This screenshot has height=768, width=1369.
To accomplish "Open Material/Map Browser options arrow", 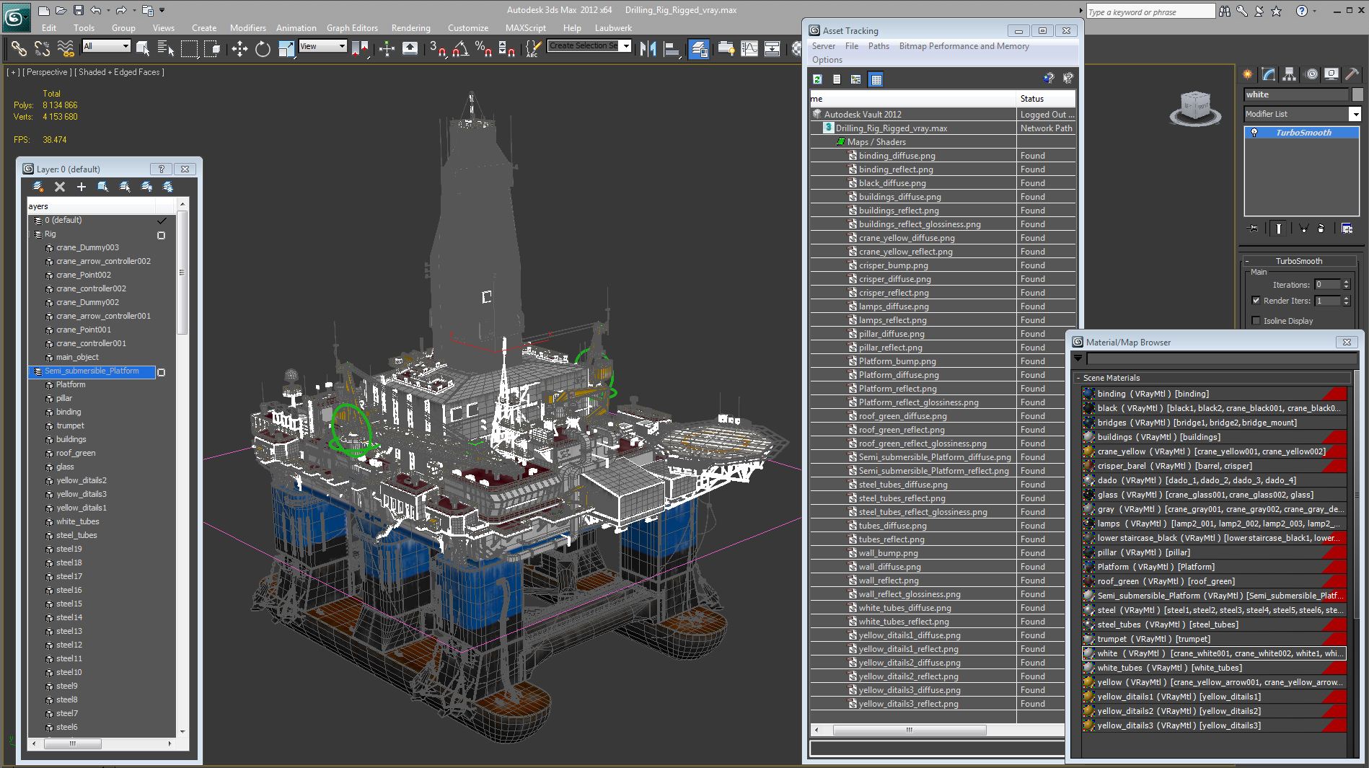I will pyautogui.click(x=1078, y=358).
